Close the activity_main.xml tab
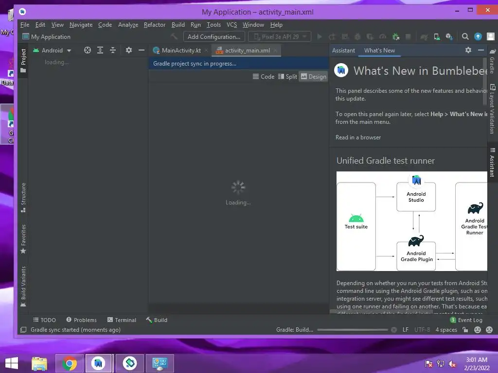This screenshot has width=498, height=373. 275,51
